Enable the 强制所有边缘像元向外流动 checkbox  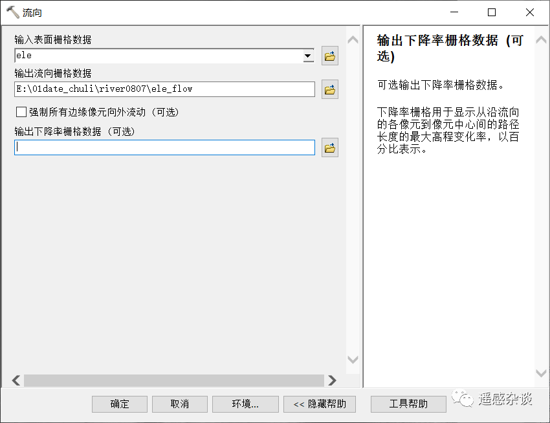tap(21, 112)
